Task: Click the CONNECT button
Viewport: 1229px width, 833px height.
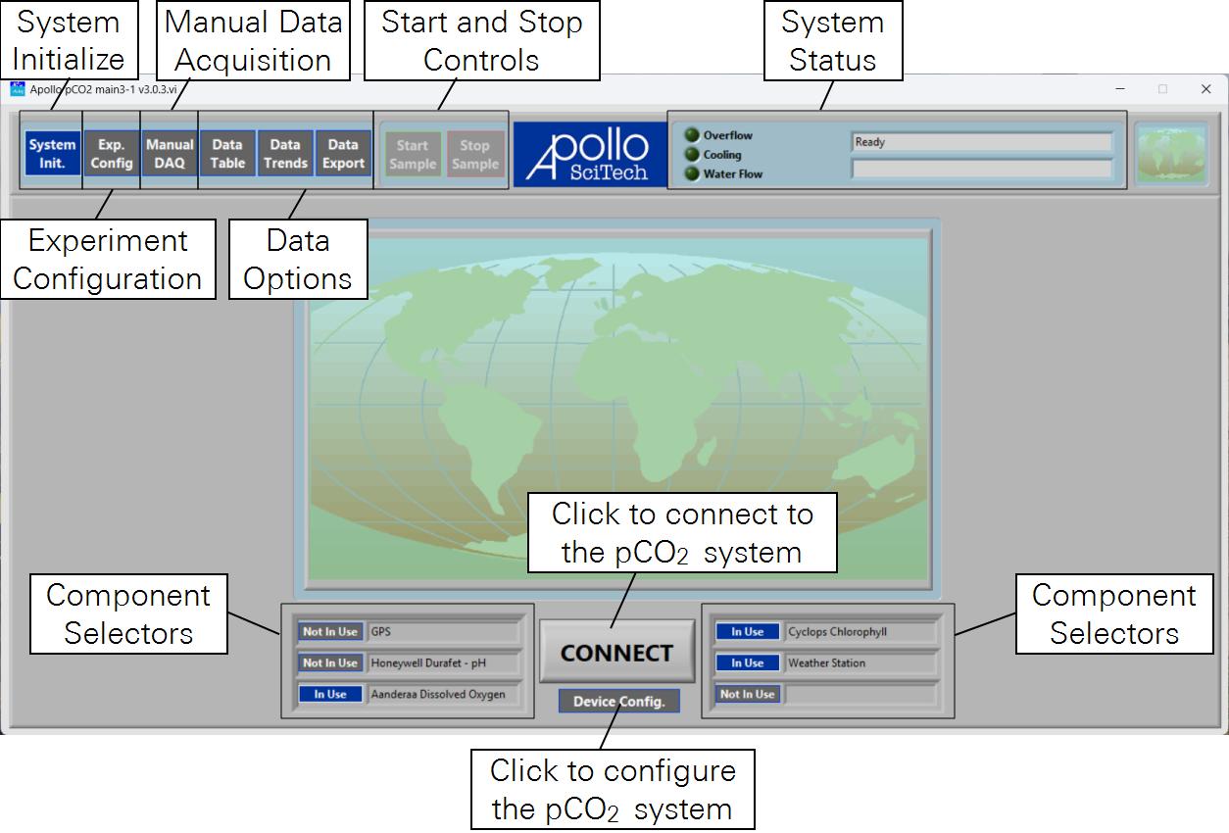Action: 616,654
